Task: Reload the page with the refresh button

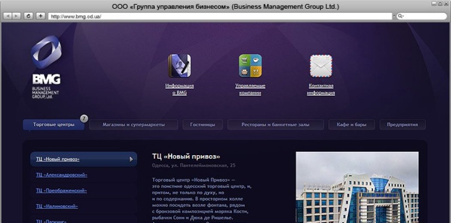Action: [28, 16]
